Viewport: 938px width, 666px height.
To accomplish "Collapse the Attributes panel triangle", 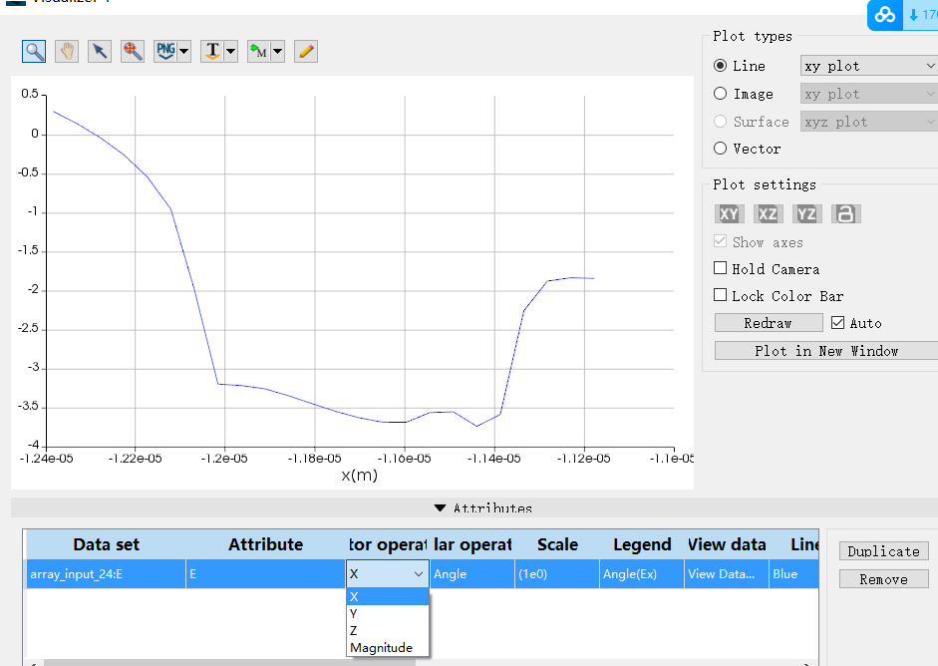I will tap(440, 508).
